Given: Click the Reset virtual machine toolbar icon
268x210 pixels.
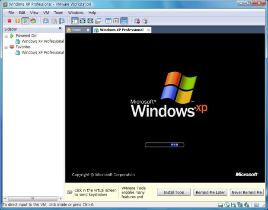Looking at the screenshot, I should coord(33,21).
